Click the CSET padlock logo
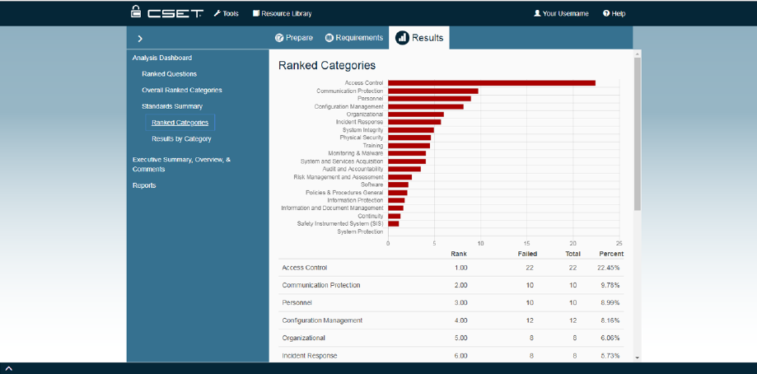The image size is (757, 374). pos(136,12)
